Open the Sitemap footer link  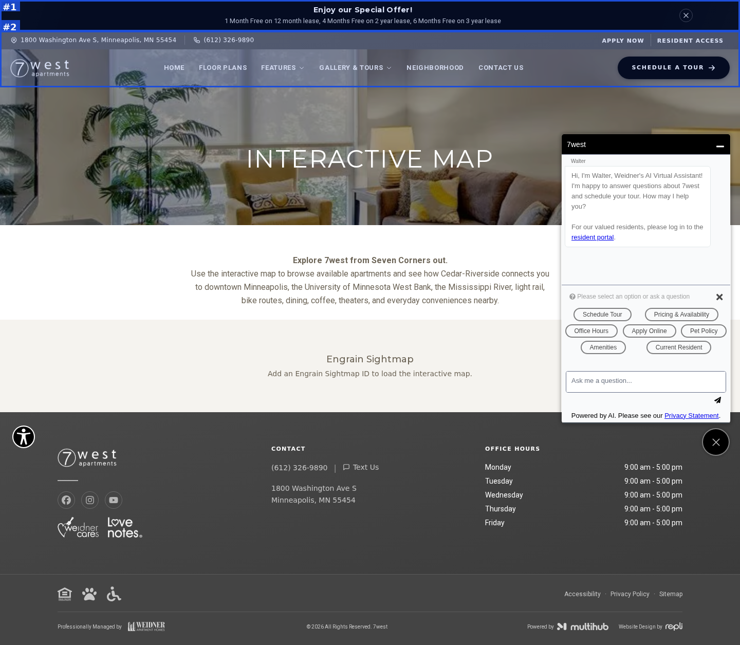point(671,594)
